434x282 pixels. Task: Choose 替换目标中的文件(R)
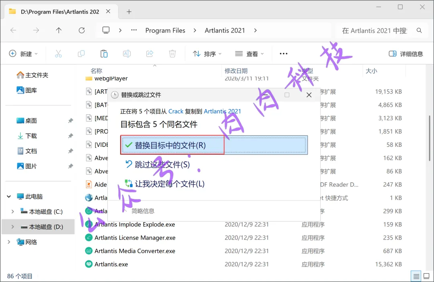coord(214,145)
